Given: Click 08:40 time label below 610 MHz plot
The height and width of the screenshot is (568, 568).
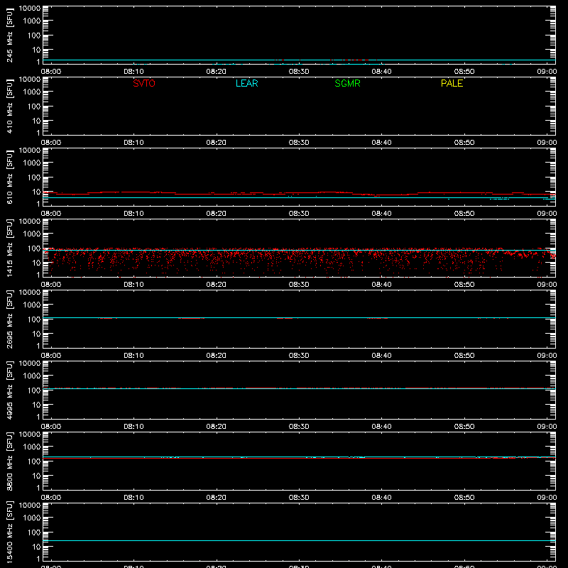Looking at the screenshot, I should click(381, 214).
